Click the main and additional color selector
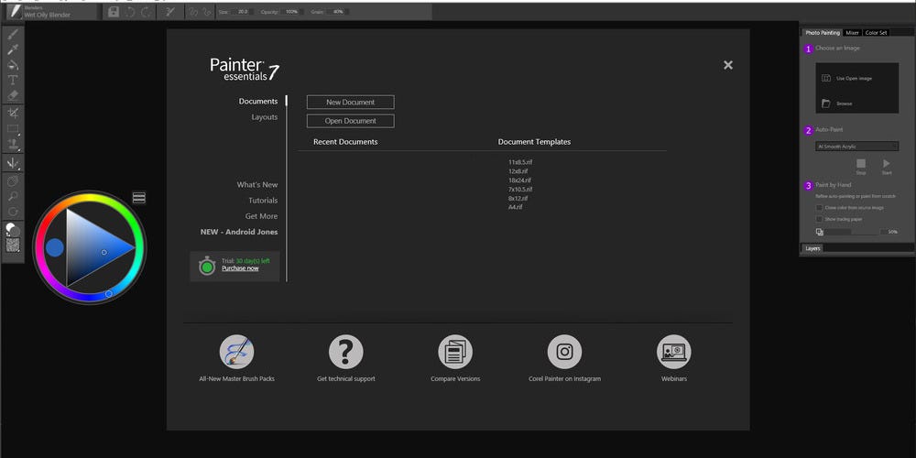The width and height of the screenshot is (916, 458). coord(13,230)
